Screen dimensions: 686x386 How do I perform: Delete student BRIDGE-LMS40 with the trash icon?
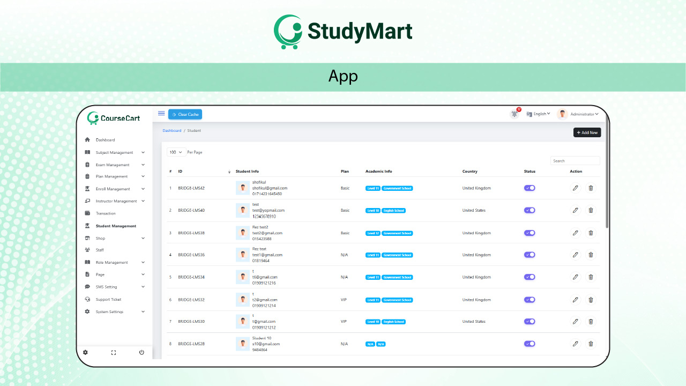[591, 210]
